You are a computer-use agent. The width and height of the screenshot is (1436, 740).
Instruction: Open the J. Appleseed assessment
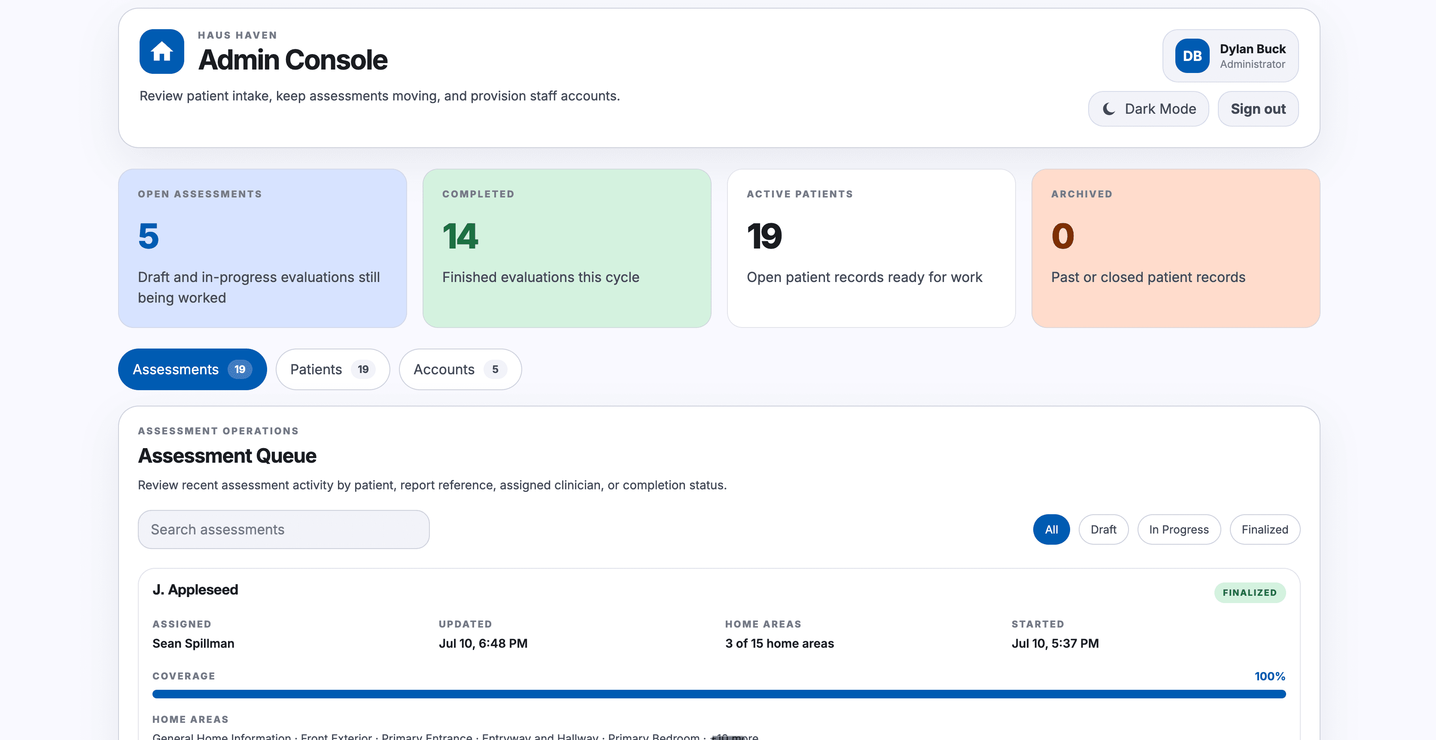pyautogui.click(x=195, y=589)
